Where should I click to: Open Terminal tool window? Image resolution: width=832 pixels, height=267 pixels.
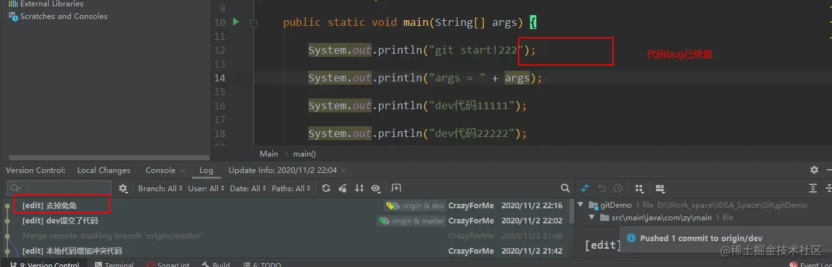[x=113, y=264]
